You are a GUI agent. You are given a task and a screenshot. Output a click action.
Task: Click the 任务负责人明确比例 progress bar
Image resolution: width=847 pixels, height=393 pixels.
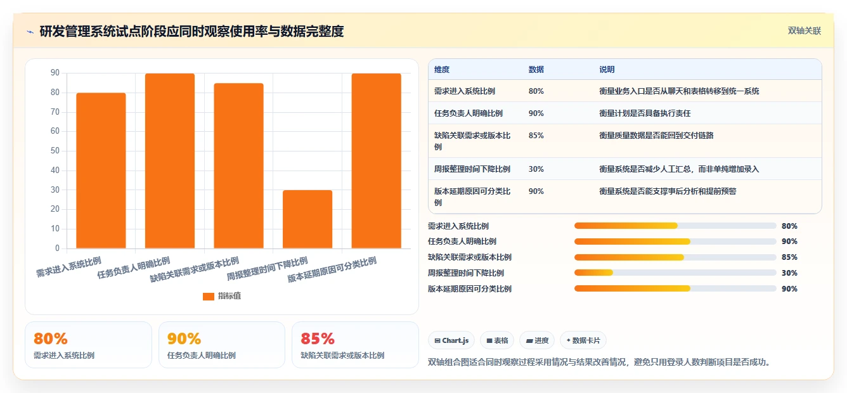click(x=675, y=242)
